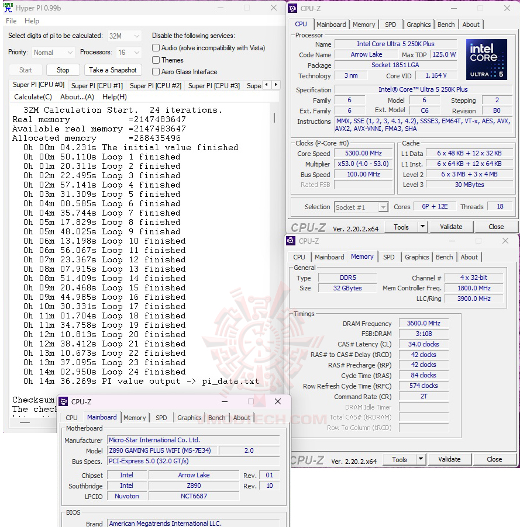Switch to Super PI [CPU #1] tab
The height and width of the screenshot is (527, 520).
point(97,86)
